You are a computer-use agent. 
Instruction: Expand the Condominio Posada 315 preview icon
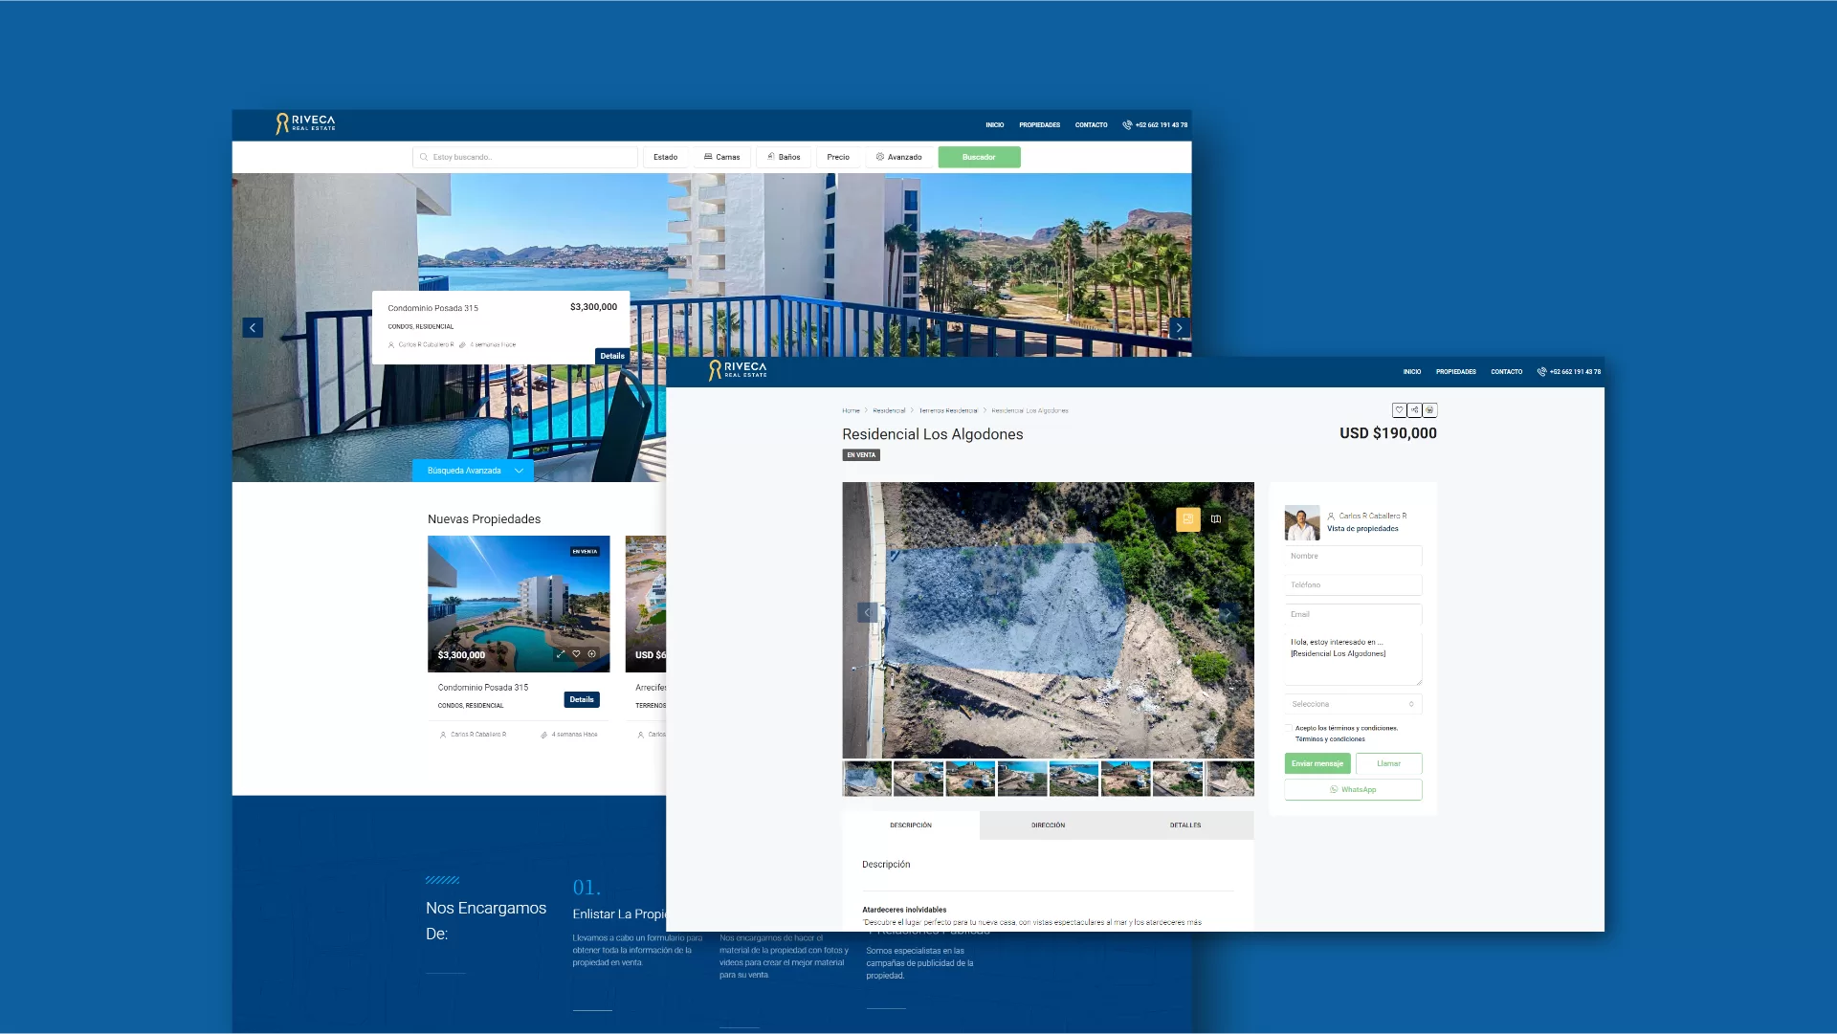click(561, 654)
